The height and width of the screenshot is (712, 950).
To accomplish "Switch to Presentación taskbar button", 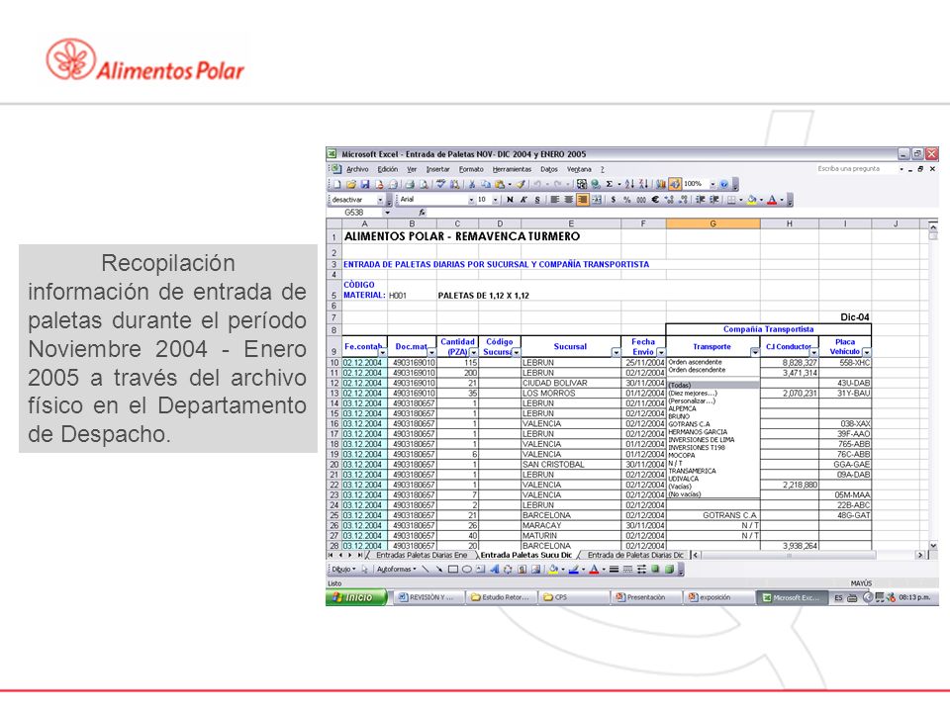I will [x=646, y=597].
